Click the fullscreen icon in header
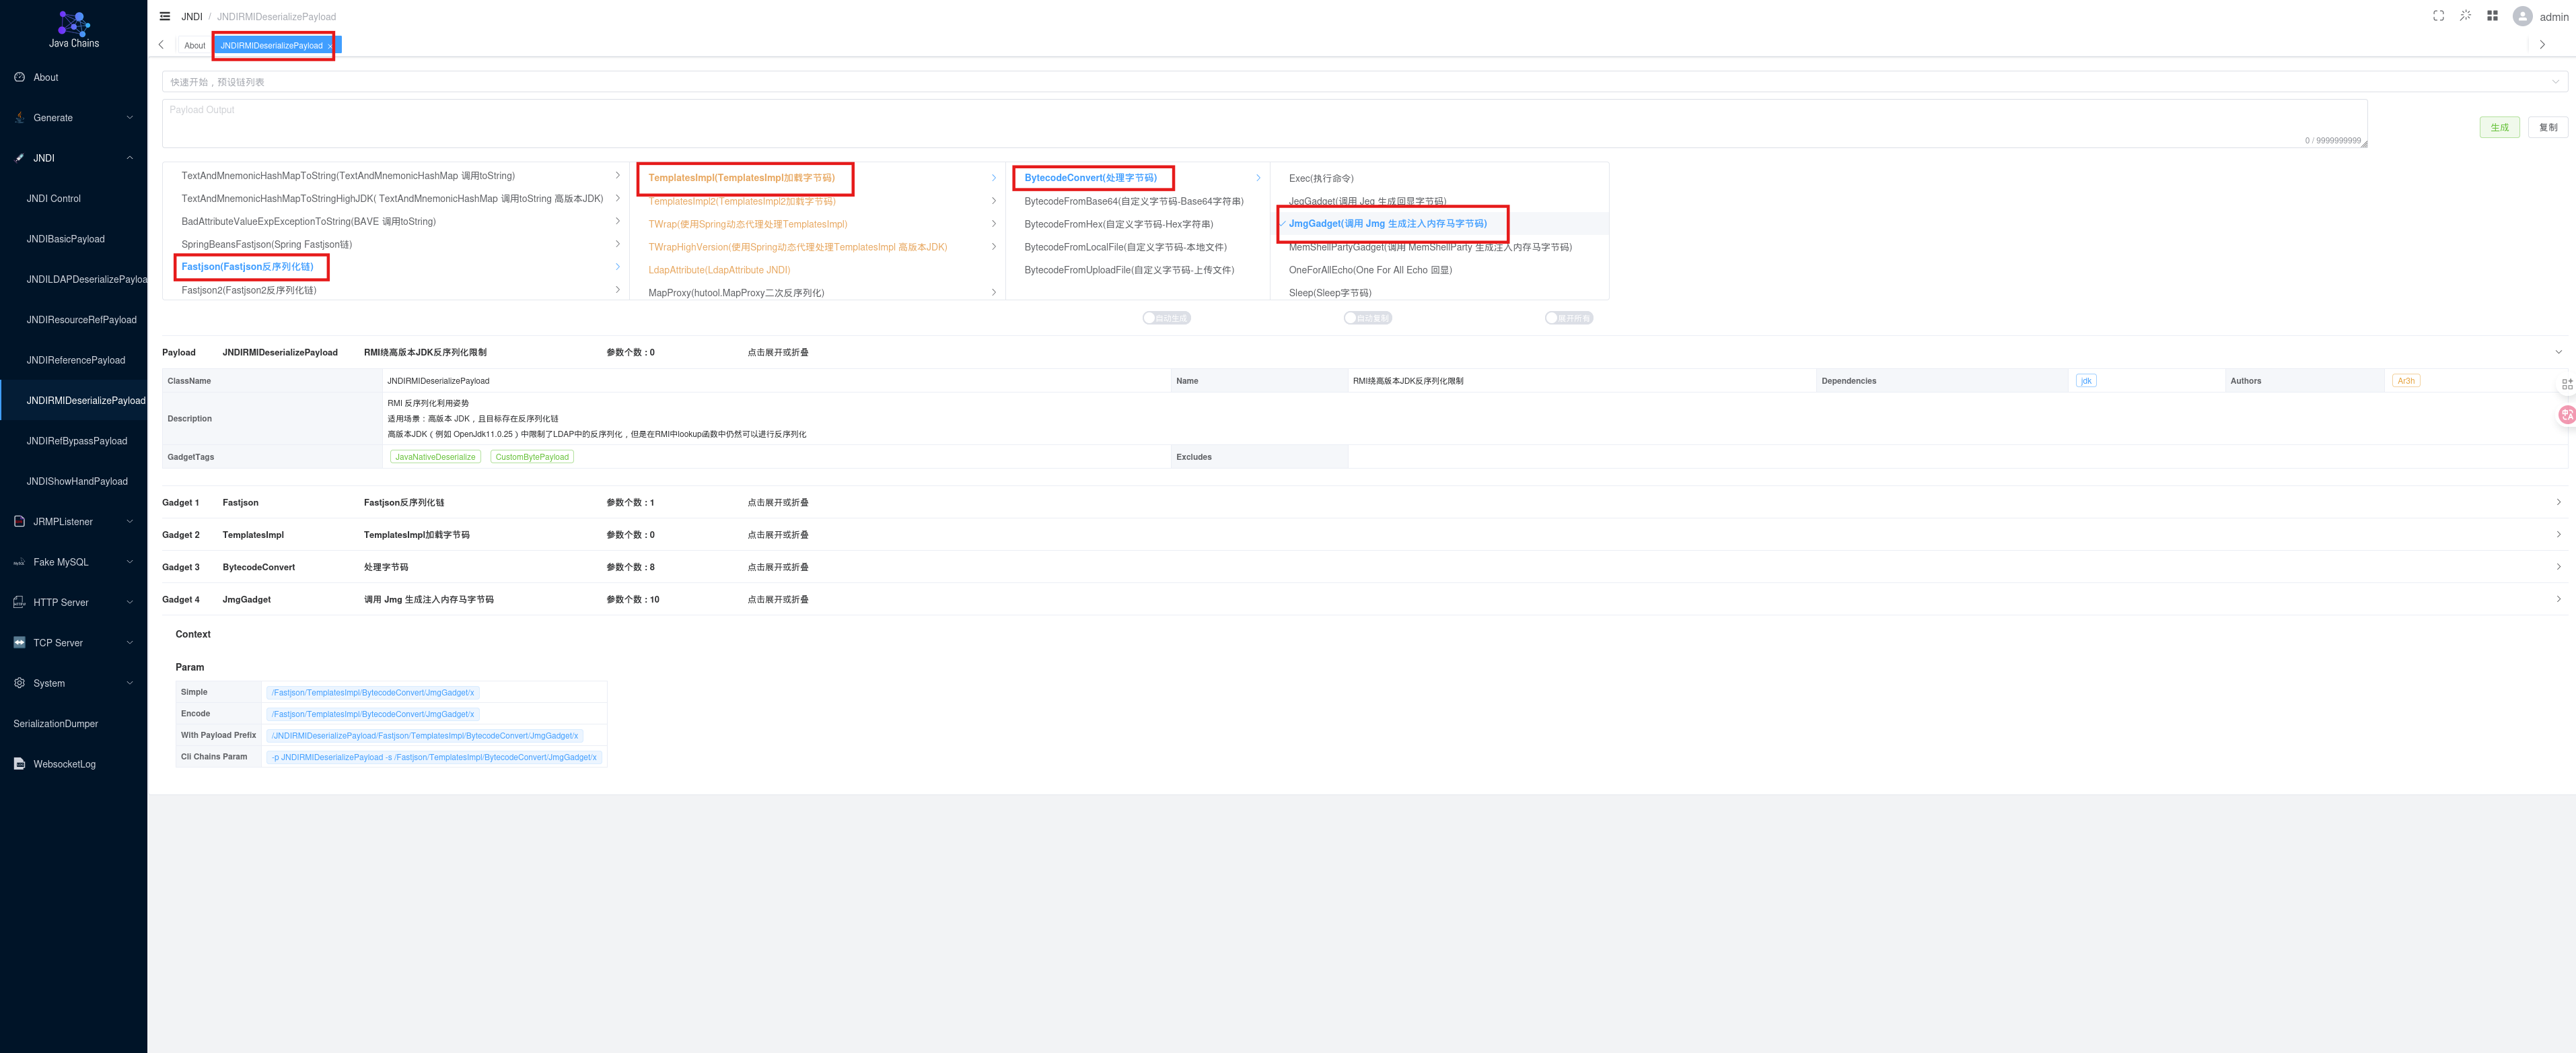 (2438, 16)
